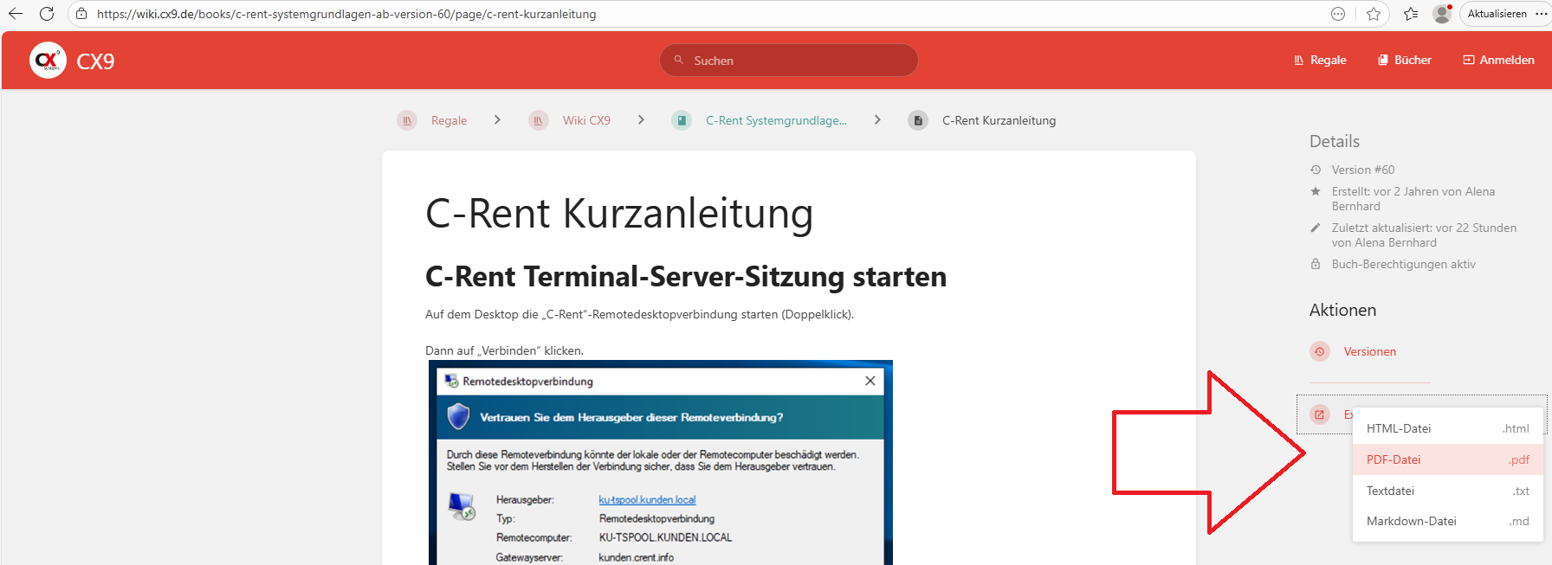Screen dimensions: 1552x565
Task: Open Bücher in the header navigation
Action: 1405,60
